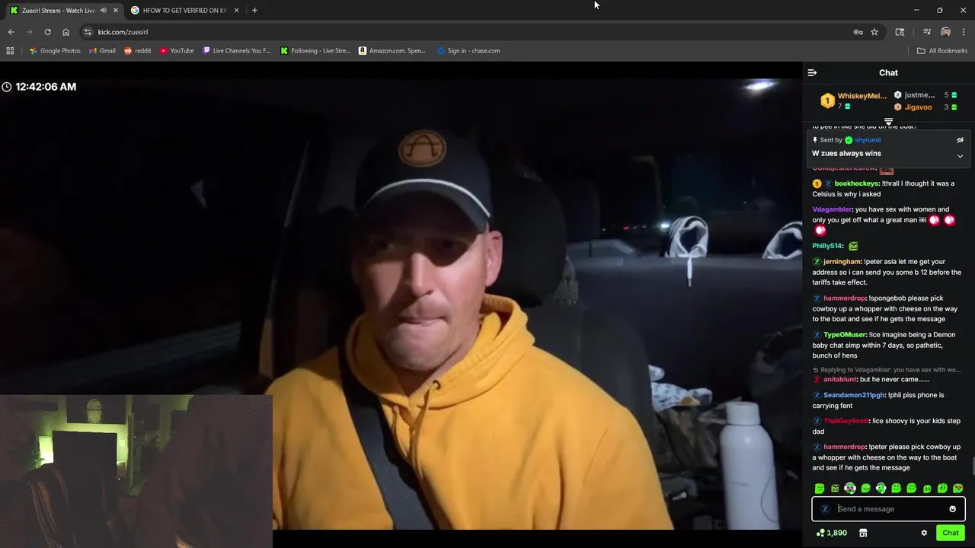This screenshot has height=548, width=975.
Task: Reload the current page
Action: 47,32
